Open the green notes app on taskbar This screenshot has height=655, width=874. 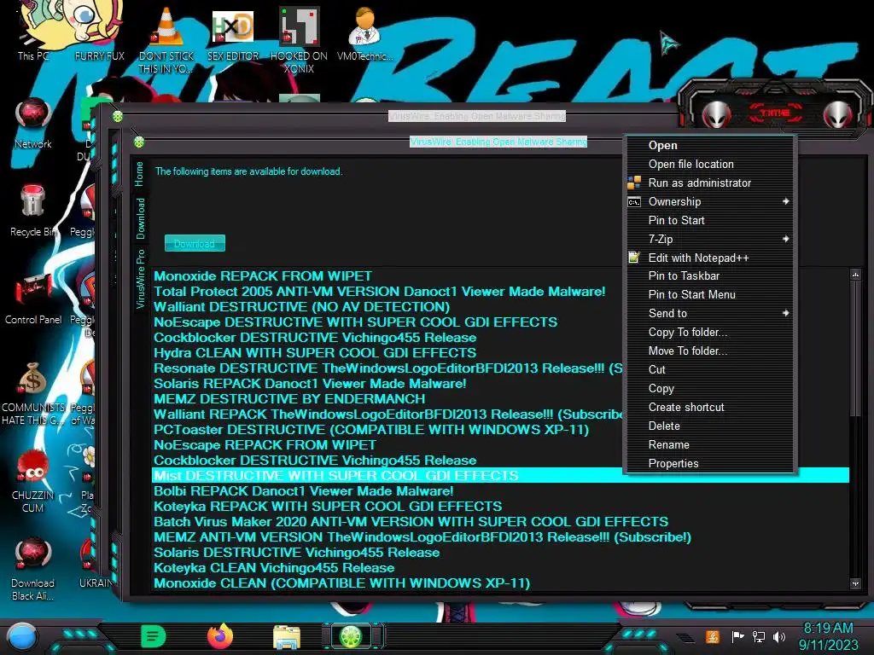pyautogui.click(x=154, y=636)
